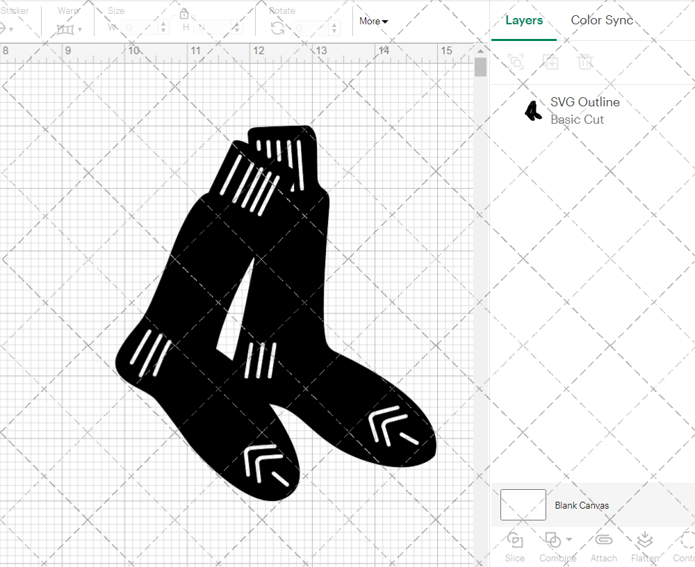Image resolution: width=695 pixels, height=567 pixels.
Task: Click the Basic Cut operation text
Action: [577, 120]
